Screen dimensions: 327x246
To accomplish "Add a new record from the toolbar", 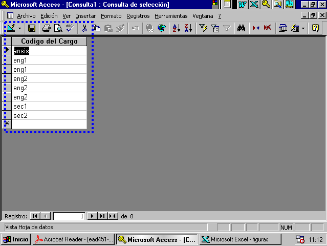I will 256,28.
